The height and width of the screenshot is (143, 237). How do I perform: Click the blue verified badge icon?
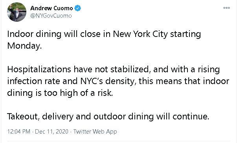coord(78,8)
